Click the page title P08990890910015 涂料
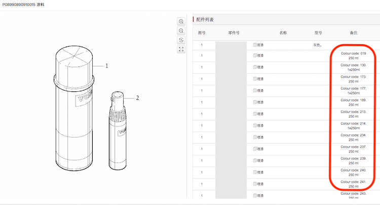Image resolution: width=380 pixels, height=205 pixels. pyautogui.click(x=23, y=5)
